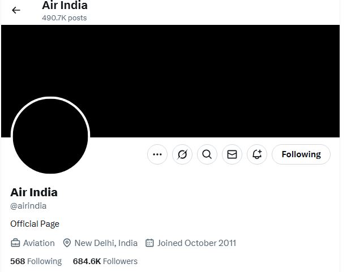Image resolution: width=347 pixels, height=272 pixels.
Task: Click the @airindia handle
Action: click(x=28, y=206)
